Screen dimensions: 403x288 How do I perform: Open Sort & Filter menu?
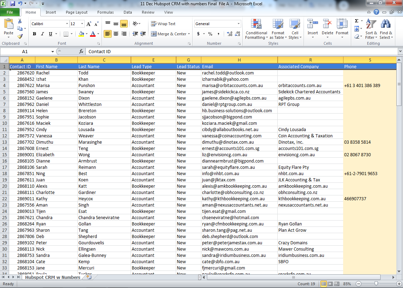[x=372, y=29]
